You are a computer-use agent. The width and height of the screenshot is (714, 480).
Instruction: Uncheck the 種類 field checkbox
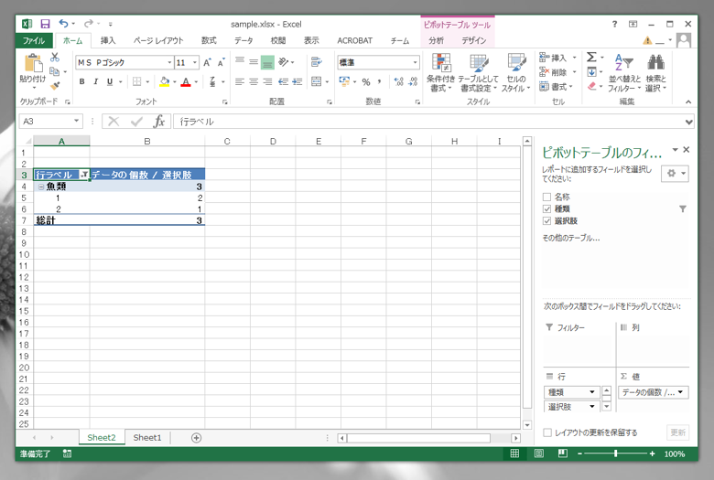[x=546, y=208]
